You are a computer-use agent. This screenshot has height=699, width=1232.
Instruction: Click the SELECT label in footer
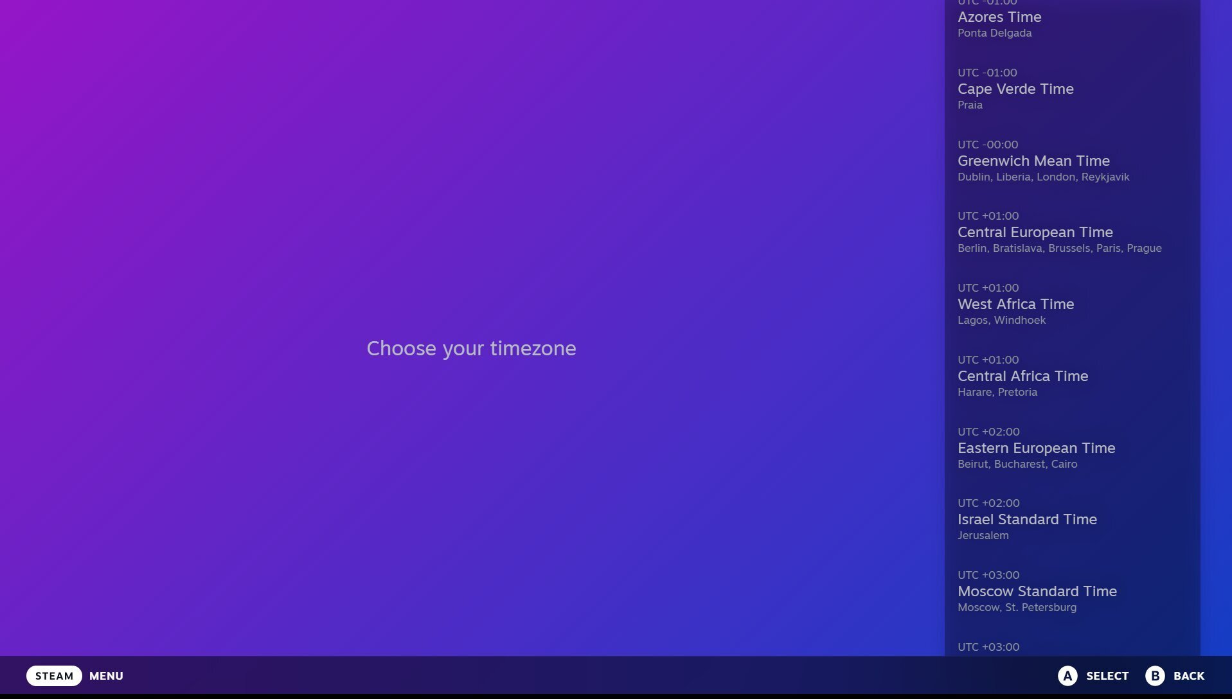click(1107, 676)
